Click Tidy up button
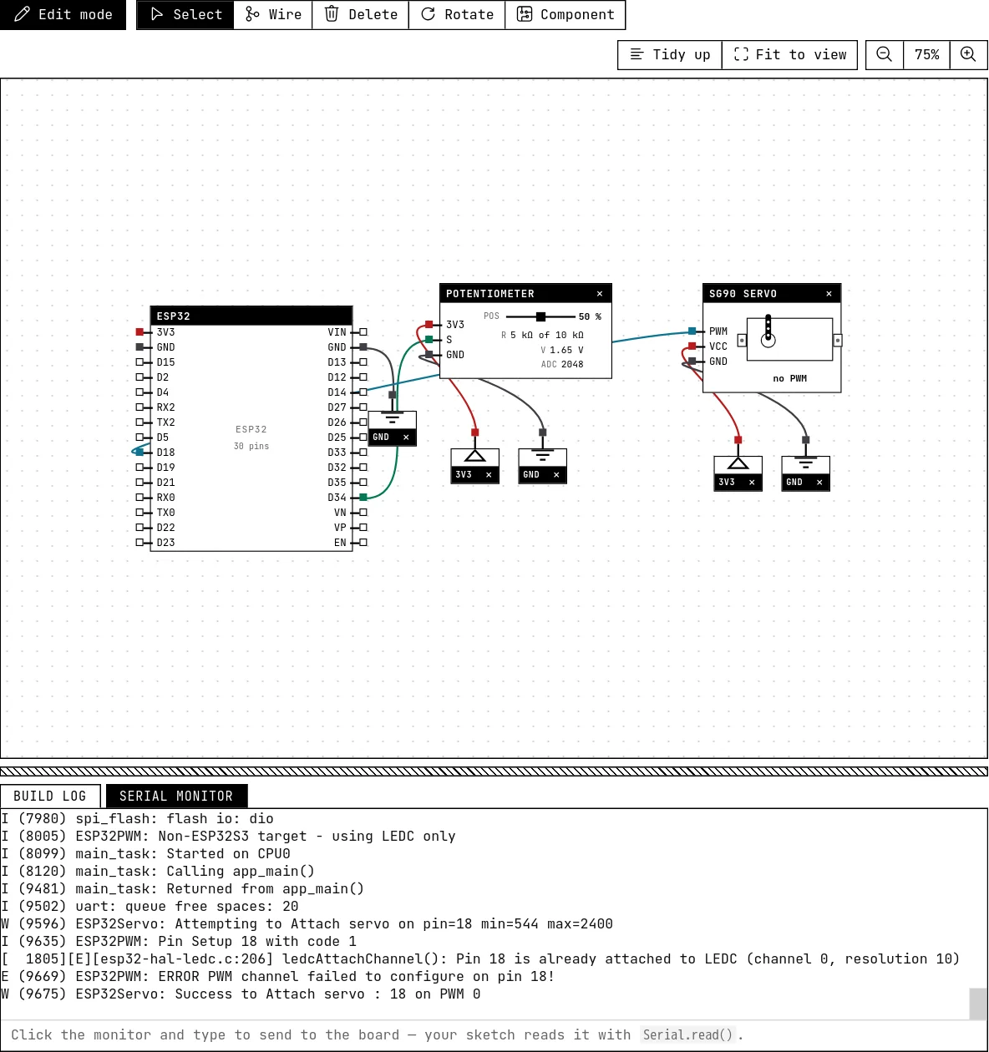 670,54
